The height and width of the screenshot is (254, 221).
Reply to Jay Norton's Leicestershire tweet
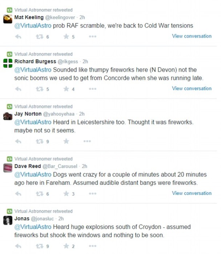click(18, 141)
